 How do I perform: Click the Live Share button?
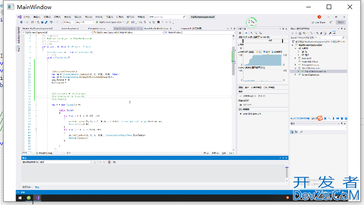318,22
